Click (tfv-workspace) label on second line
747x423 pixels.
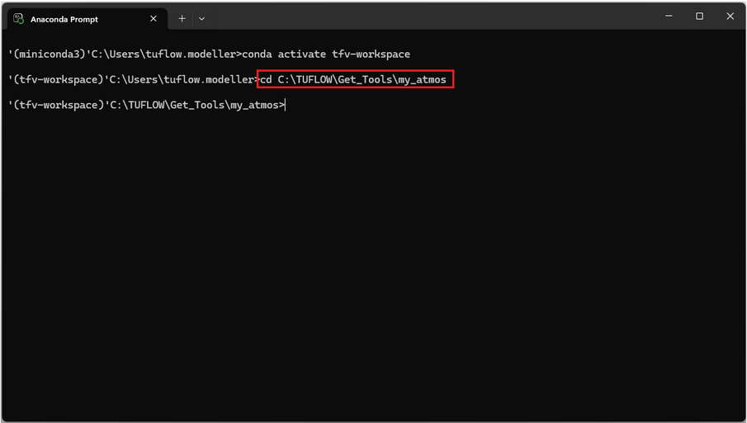coord(56,79)
